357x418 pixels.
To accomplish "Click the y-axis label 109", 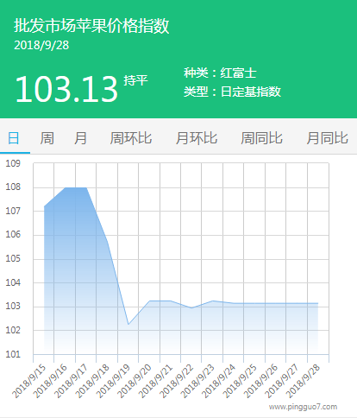I will pyautogui.click(x=13, y=163).
